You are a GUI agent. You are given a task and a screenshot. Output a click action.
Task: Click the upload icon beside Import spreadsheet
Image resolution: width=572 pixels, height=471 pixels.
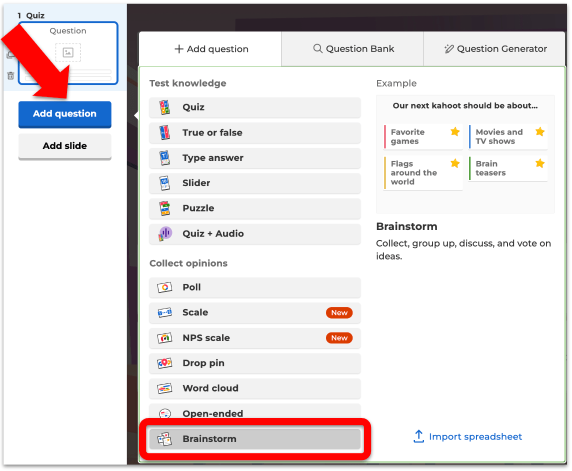418,436
